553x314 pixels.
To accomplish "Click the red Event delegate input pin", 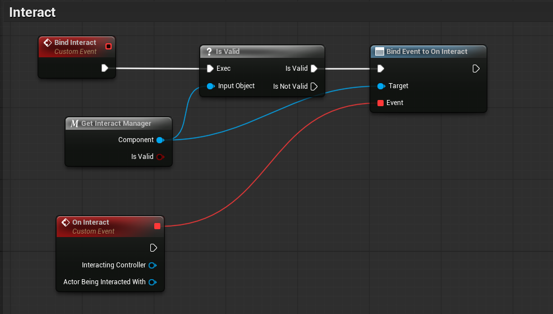I will click(381, 103).
